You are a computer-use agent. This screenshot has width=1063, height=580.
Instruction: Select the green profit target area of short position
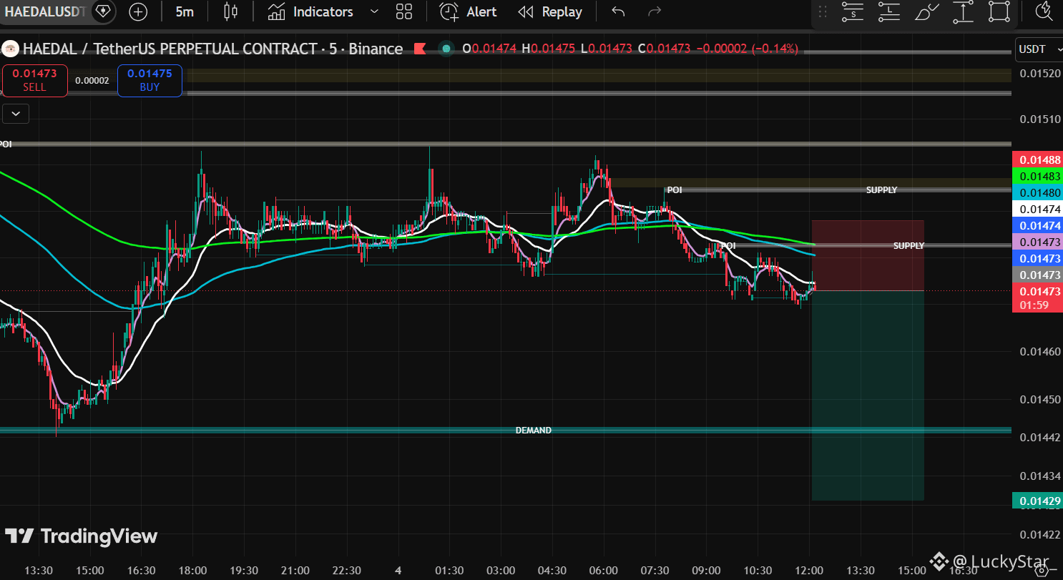(x=868, y=395)
